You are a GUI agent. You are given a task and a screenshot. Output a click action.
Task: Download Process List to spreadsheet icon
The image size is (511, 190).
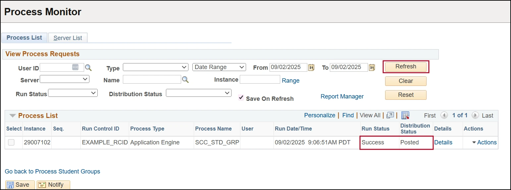405,115
